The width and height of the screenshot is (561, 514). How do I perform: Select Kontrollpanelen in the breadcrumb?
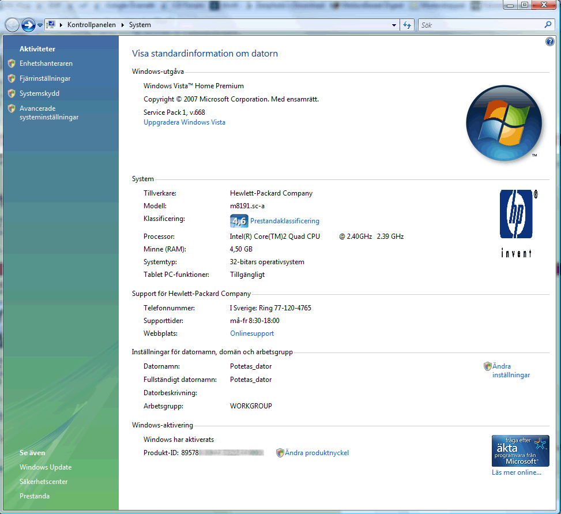92,25
